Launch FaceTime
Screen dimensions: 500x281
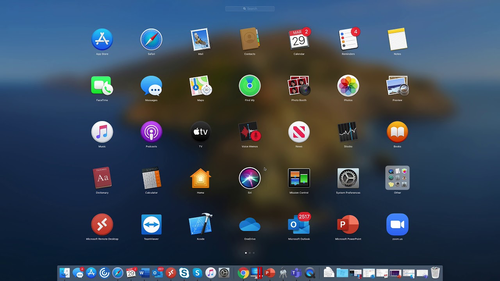click(x=102, y=85)
